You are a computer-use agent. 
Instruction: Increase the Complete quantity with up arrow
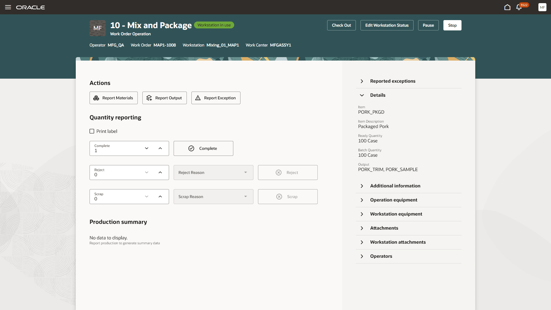[160, 148]
